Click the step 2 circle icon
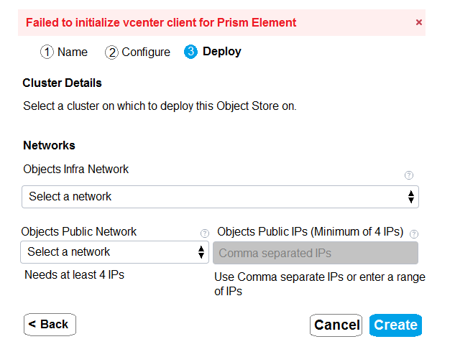 [x=111, y=52]
